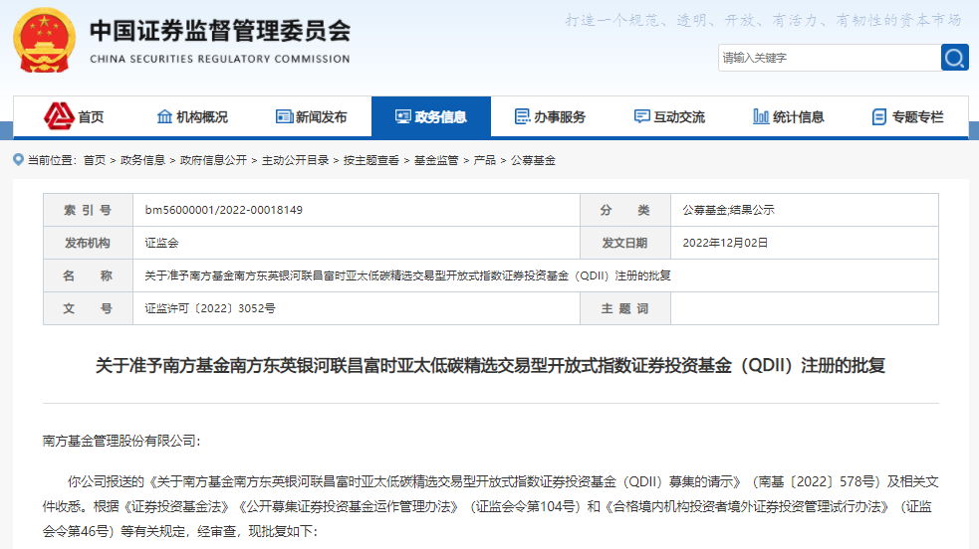Image resolution: width=979 pixels, height=549 pixels.
Task: Click the 主题词 table label
Action: coord(625,308)
